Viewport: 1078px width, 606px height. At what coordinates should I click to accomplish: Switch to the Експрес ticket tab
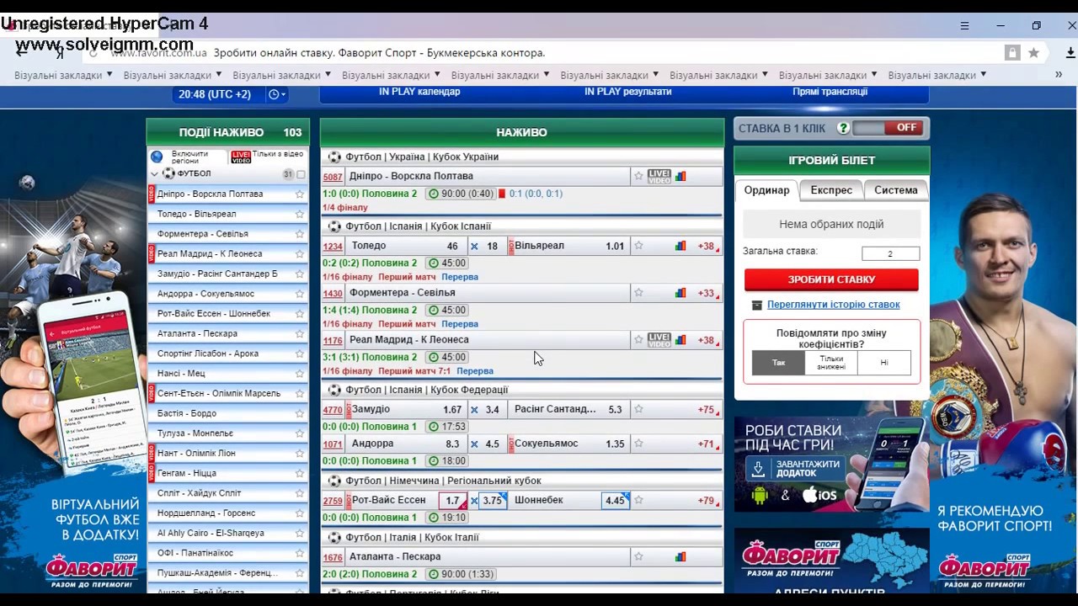pos(831,190)
